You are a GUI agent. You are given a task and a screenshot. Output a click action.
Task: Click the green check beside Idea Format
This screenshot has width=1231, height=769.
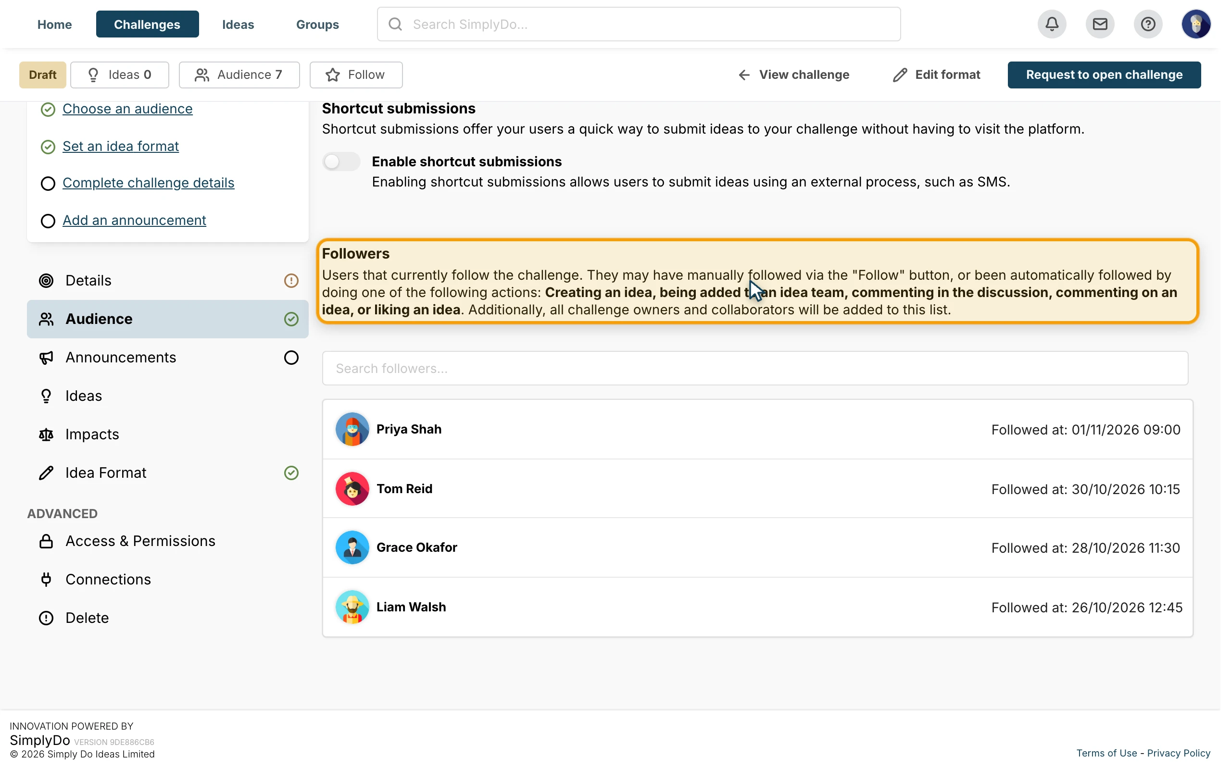point(291,473)
